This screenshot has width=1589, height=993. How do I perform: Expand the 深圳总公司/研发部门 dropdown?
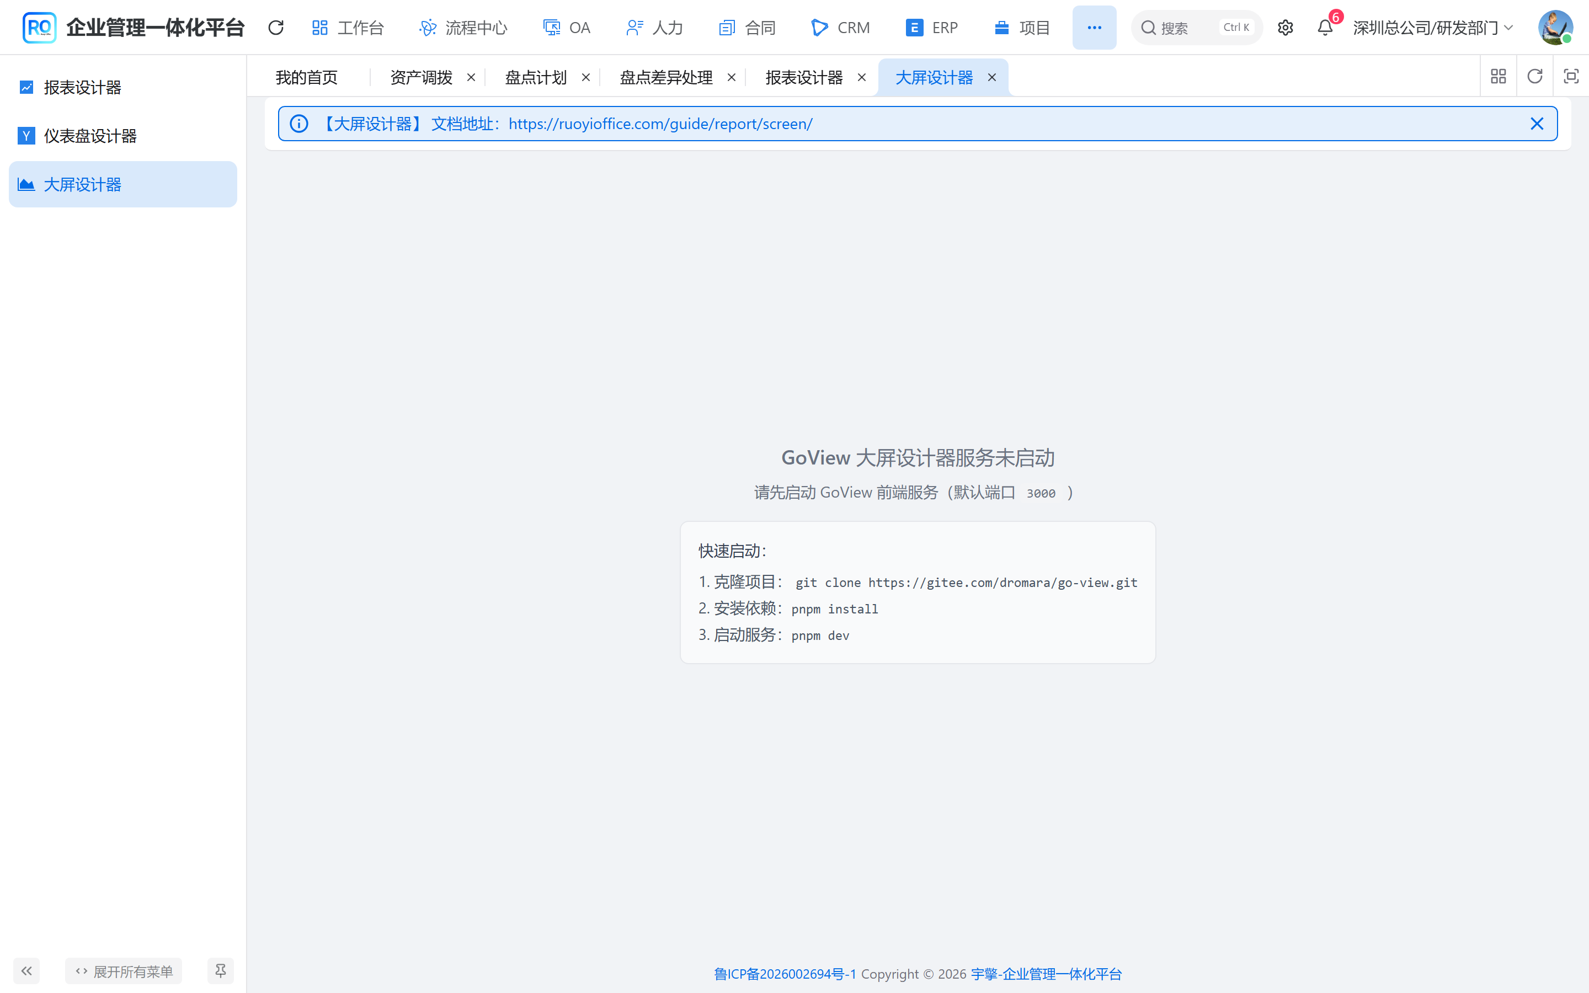point(1433,28)
